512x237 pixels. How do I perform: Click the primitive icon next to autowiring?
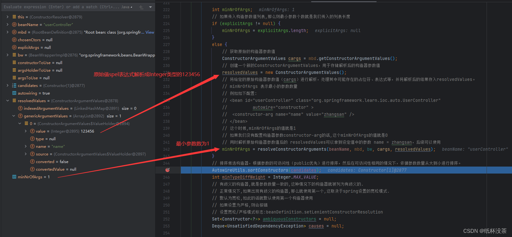[14, 93]
